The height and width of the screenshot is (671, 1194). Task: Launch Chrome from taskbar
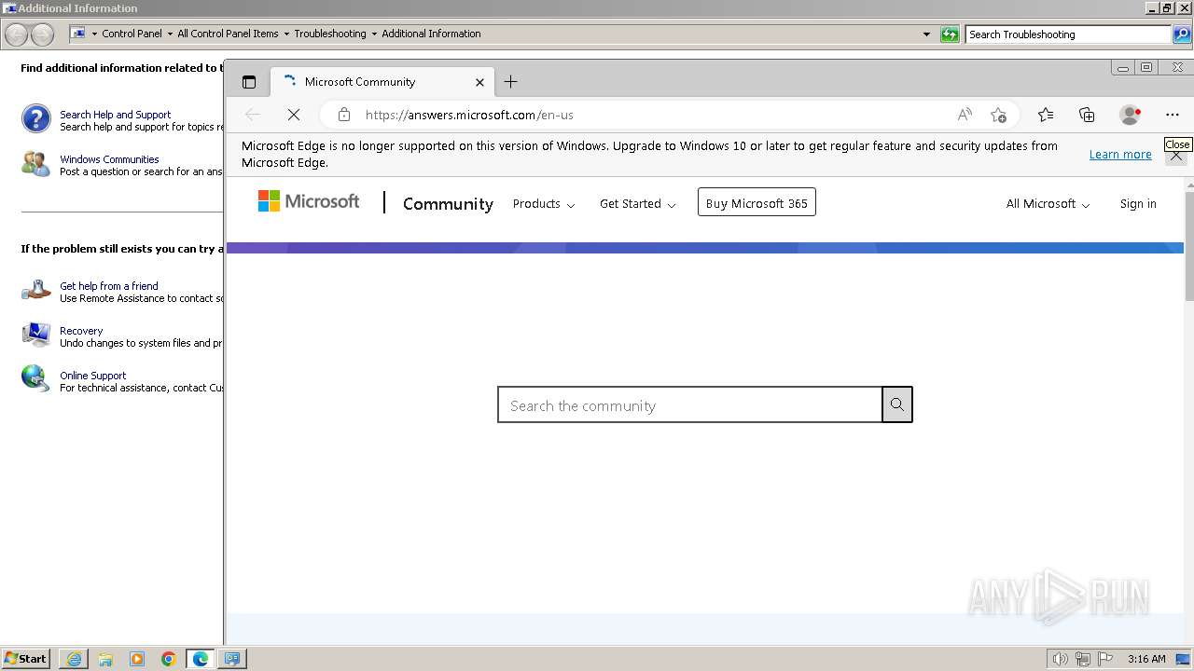point(169,659)
